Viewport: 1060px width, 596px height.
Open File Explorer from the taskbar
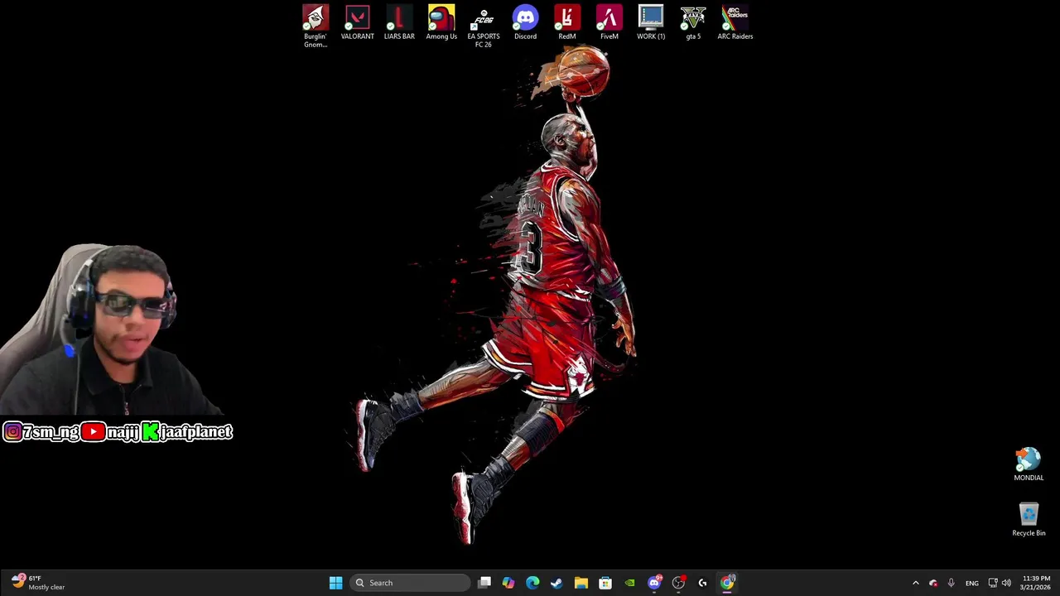[x=581, y=583]
